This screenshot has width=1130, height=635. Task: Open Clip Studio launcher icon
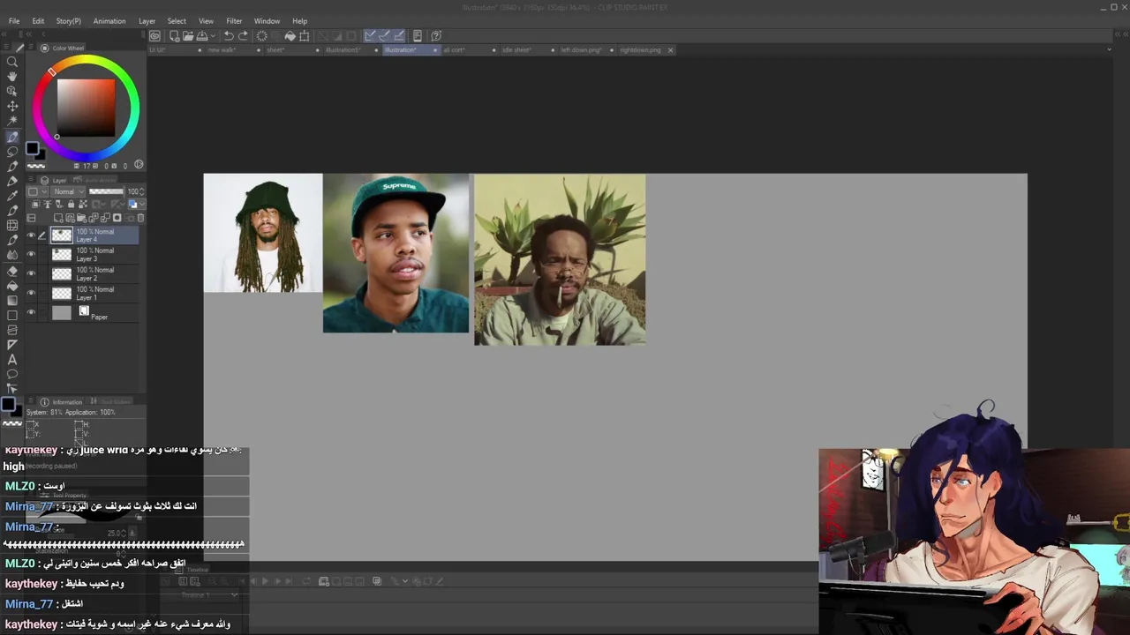tap(154, 36)
